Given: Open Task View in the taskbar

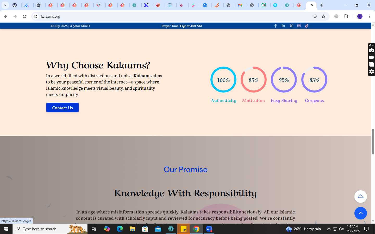Looking at the screenshot, I should (94, 229).
